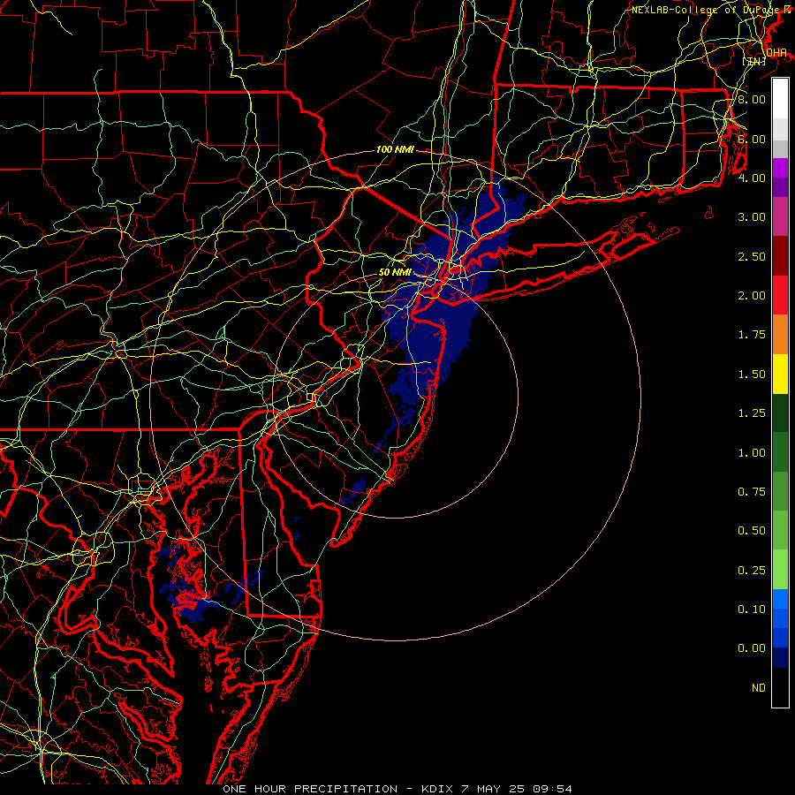Click the 1.75 legend value

[x=752, y=335]
